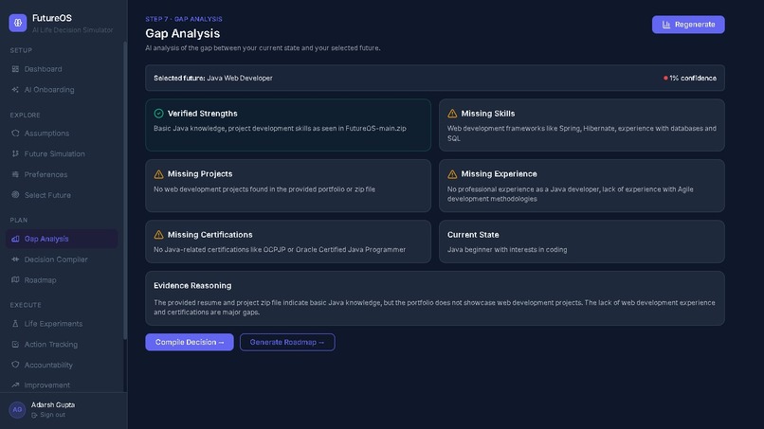Click the '1% confidence' label

tap(693, 78)
